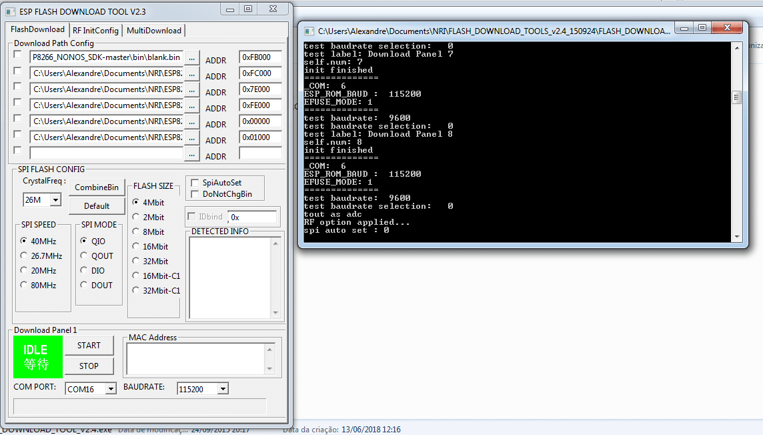Open the BAUDRATE 115200 dropdown
The image size is (763, 435).
[x=223, y=389]
